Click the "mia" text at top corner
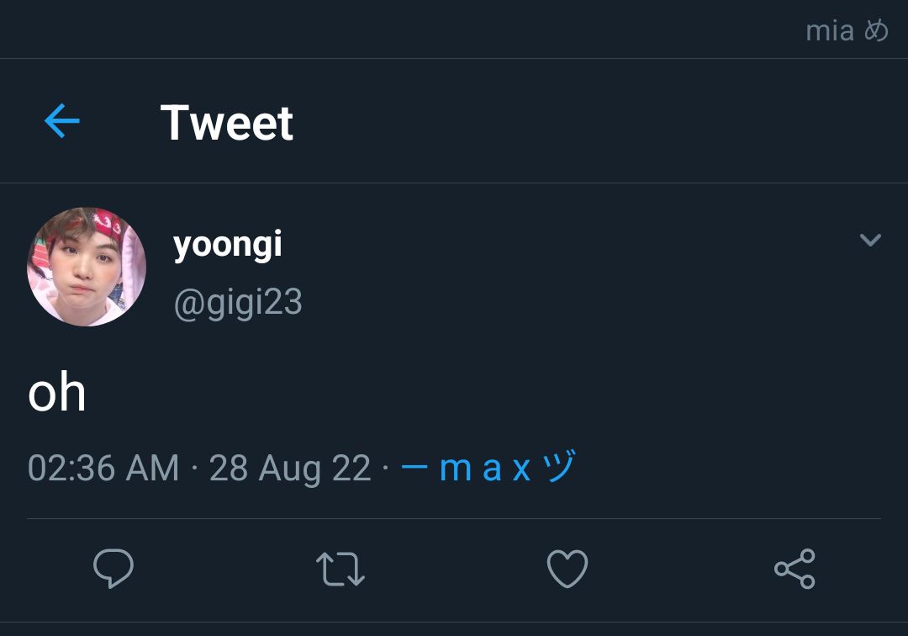 (830, 30)
